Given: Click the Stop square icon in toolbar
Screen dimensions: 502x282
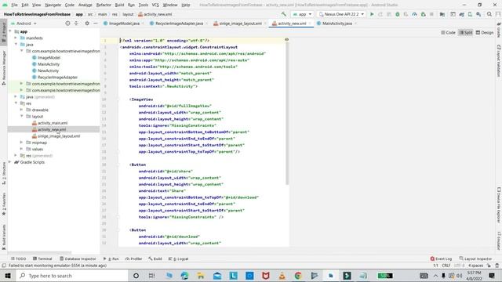Looking at the screenshot, I should coord(431,14).
